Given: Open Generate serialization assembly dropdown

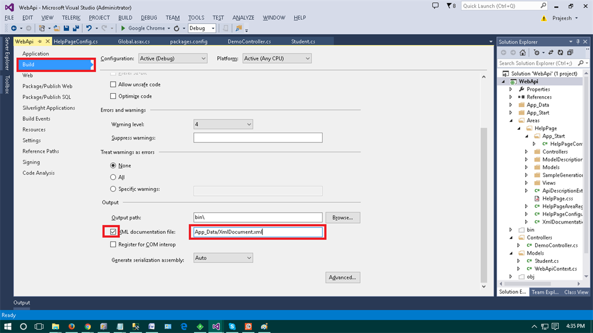Looking at the screenshot, I should (x=223, y=258).
